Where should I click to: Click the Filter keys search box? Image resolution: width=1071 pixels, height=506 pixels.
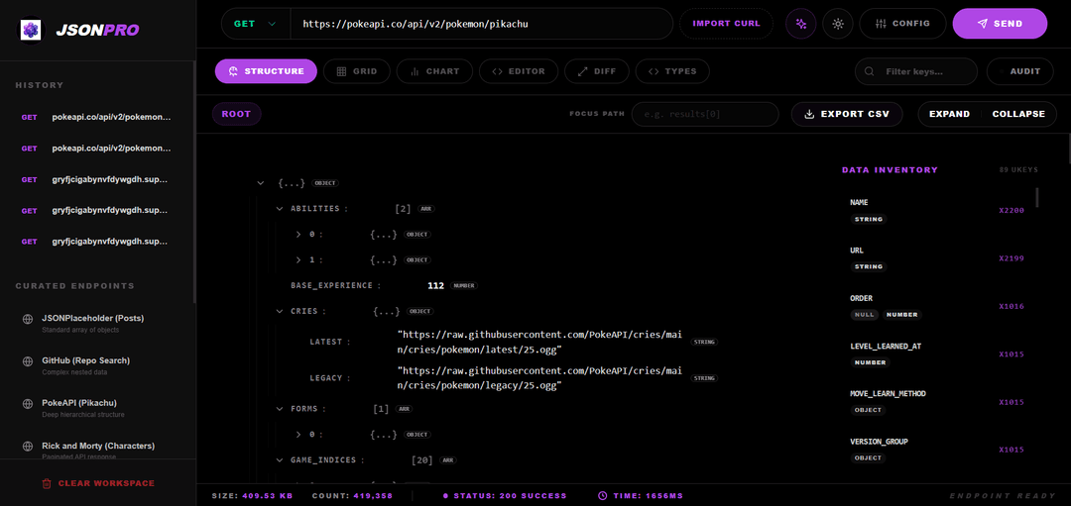coord(916,71)
